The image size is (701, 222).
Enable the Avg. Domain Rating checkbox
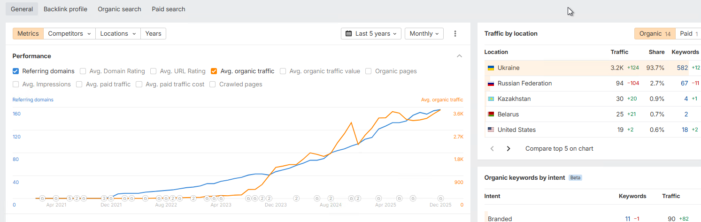point(83,71)
